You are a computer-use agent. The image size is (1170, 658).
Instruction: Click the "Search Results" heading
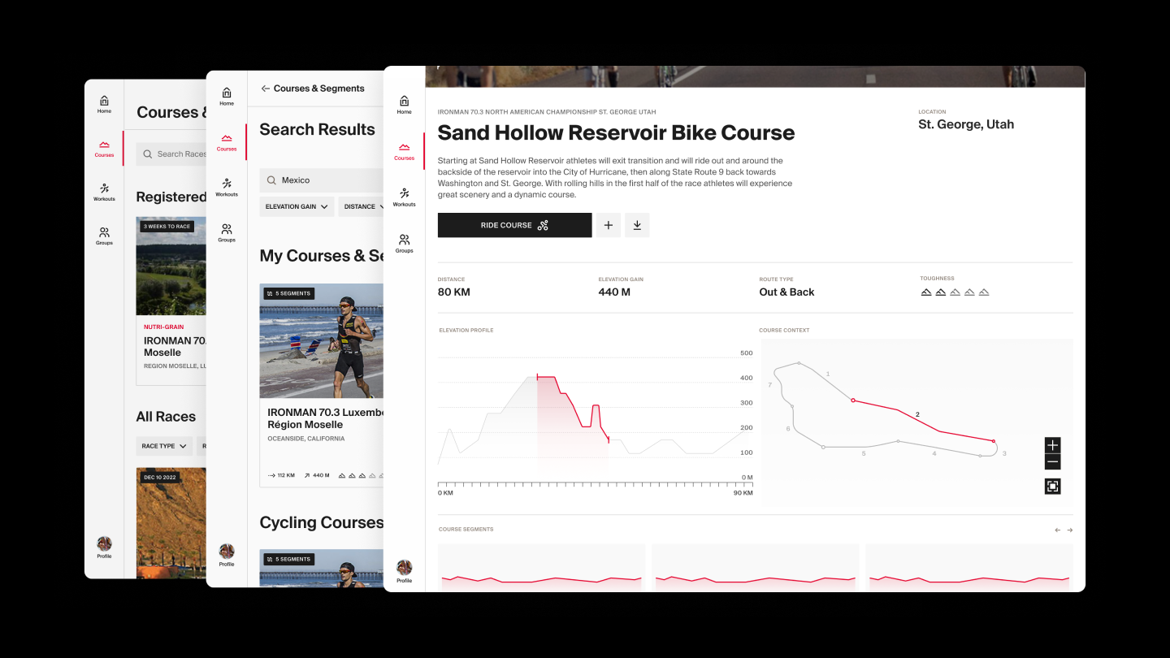[x=317, y=129]
